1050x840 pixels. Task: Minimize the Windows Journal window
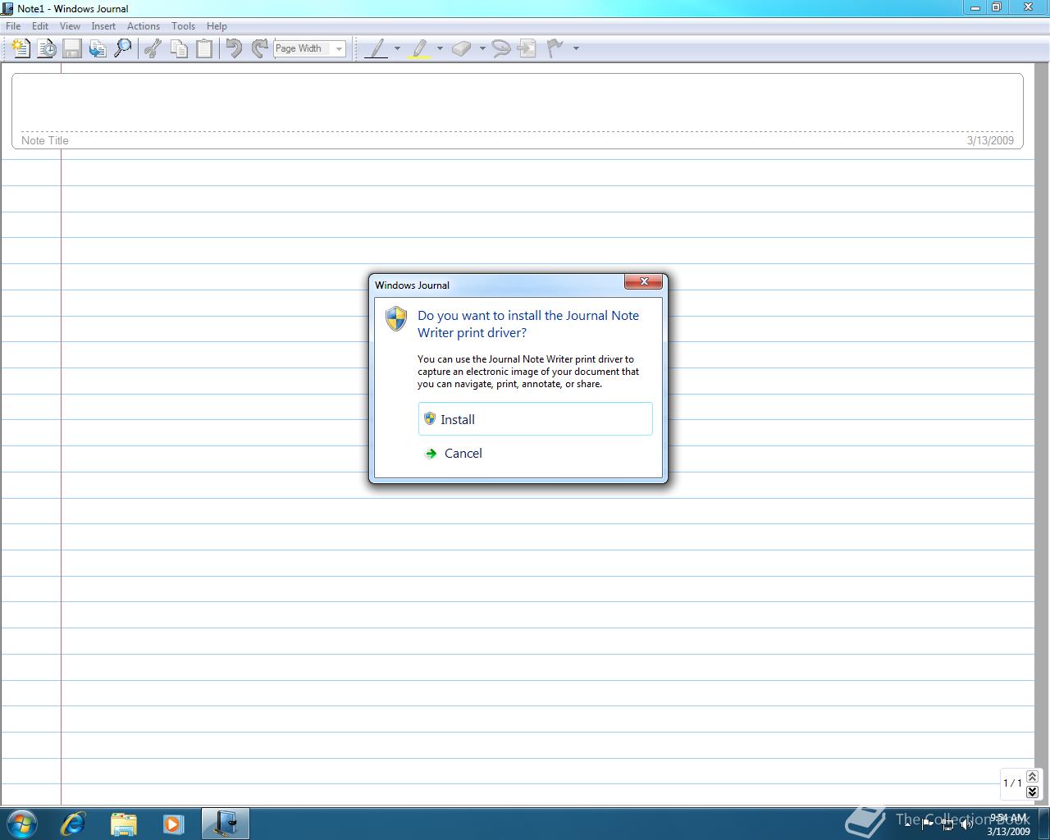point(975,7)
